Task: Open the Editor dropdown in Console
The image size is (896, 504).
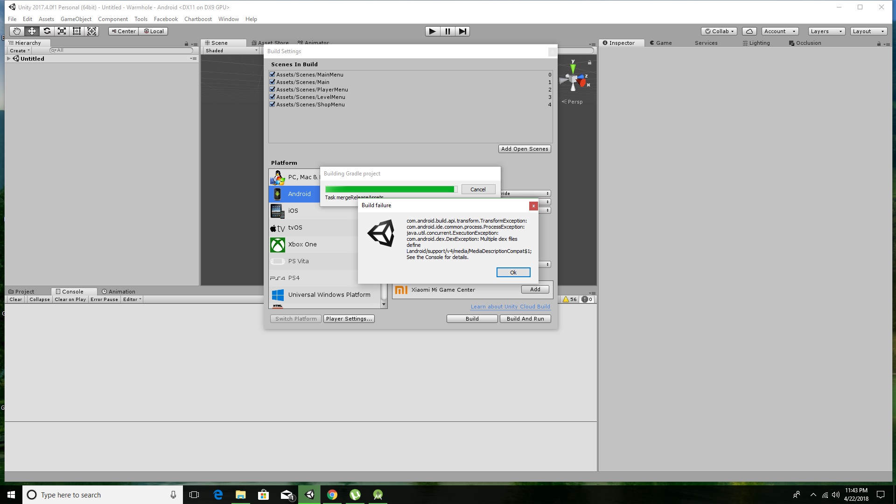Action: point(132,300)
